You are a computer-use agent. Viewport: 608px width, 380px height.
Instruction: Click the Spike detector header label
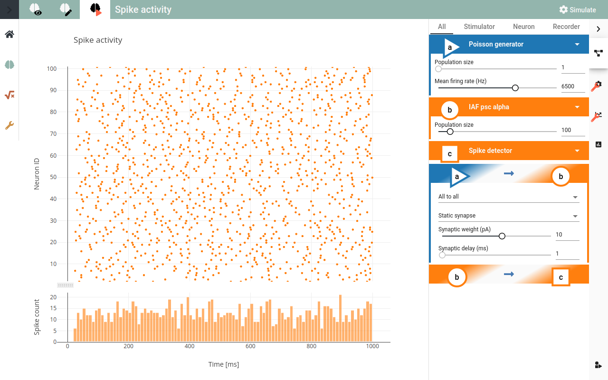click(x=490, y=151)
